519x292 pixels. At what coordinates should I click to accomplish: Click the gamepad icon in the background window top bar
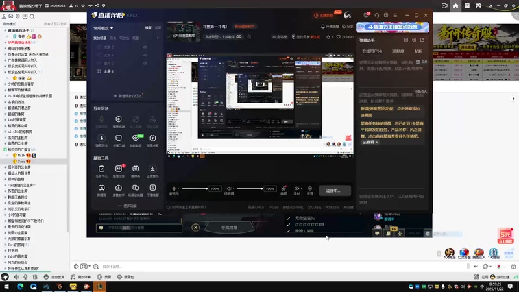click(479, 6)
